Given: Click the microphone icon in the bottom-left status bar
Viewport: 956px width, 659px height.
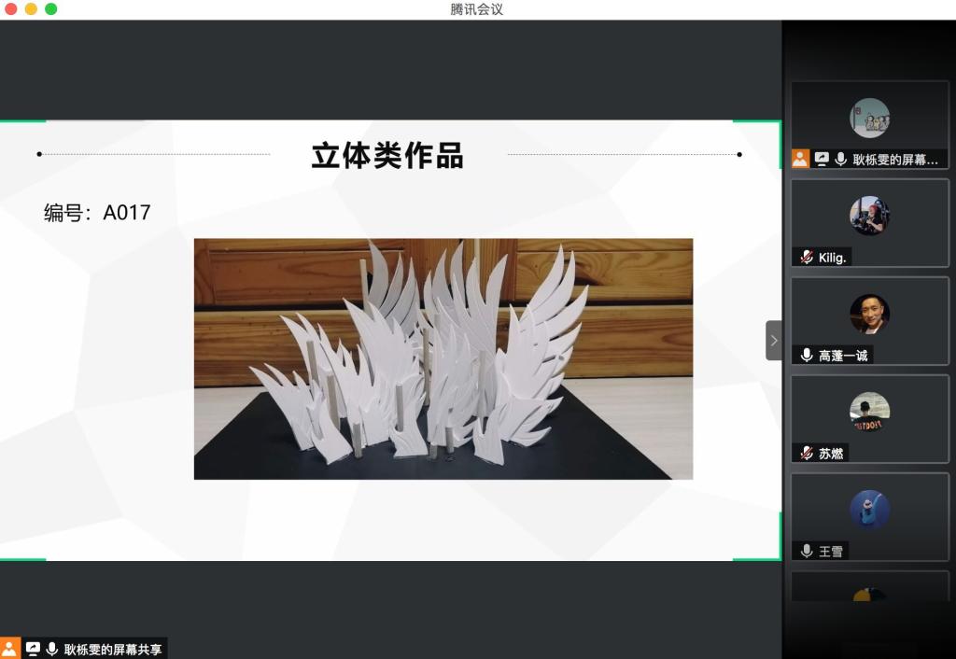Looking at the screenshot, I should [52, 649].
